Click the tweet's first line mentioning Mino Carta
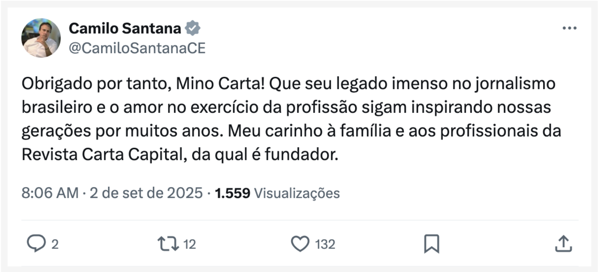Screen dimensions: 600x272 tap(288, 84)
